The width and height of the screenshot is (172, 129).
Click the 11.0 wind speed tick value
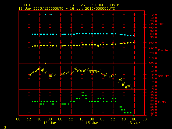(x=153, y=67)
